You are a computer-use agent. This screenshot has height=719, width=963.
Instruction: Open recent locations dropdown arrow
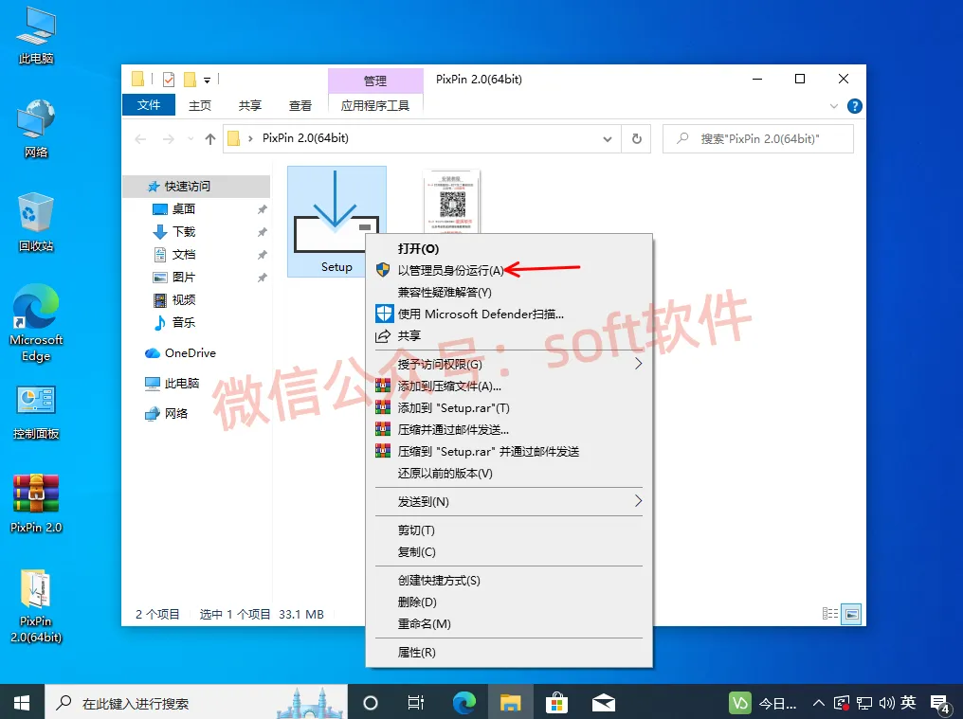click(191, 139)
